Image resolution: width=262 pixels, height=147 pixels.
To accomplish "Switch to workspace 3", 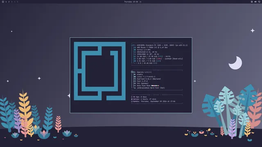I will click(x=12, y=2).
